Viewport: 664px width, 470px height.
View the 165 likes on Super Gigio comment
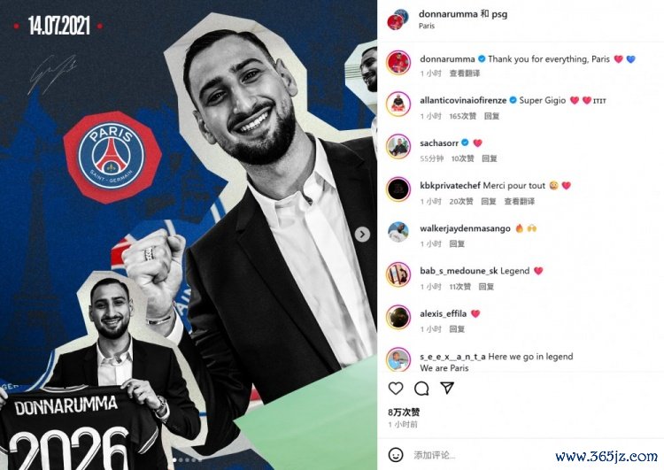coord(462,116)
